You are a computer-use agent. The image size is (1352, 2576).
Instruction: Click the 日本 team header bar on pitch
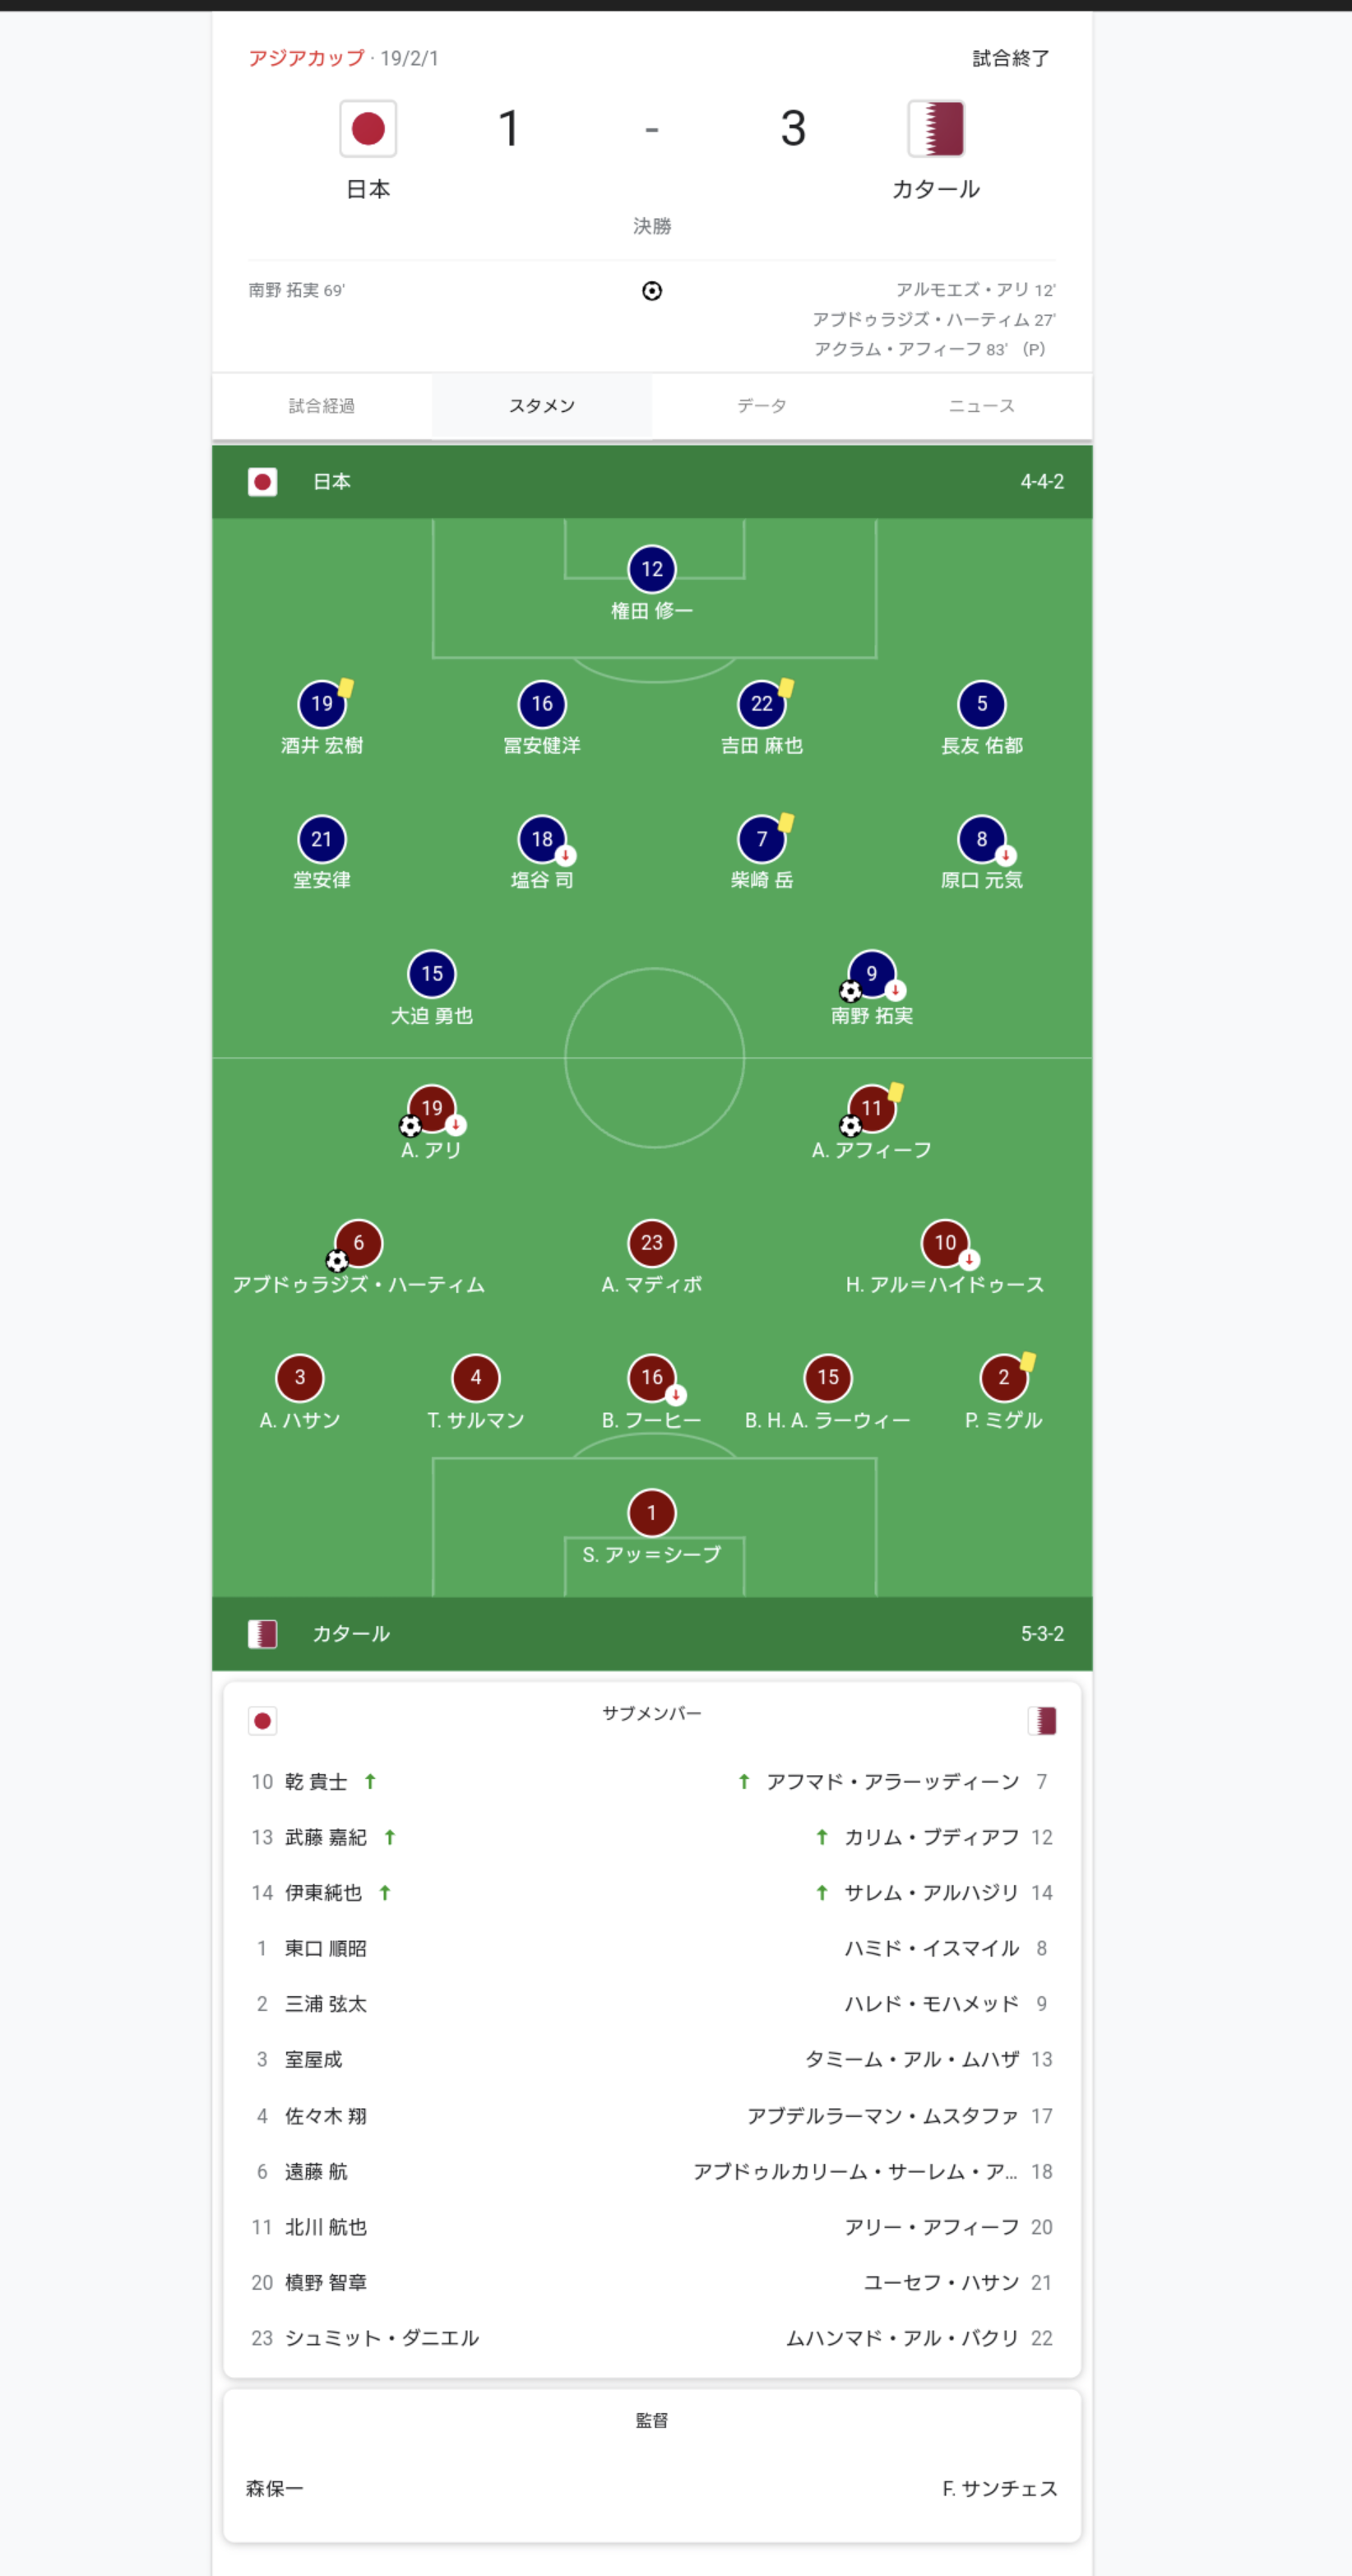(x=652, y=482)
